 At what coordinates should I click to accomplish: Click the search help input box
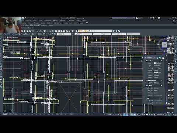click(122, 18)
